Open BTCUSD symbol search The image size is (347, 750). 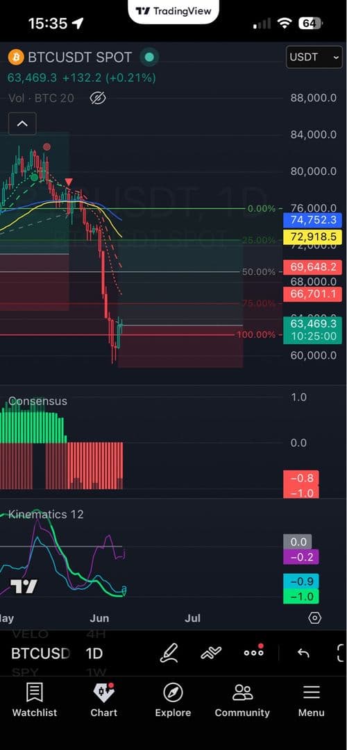tap(40, 654)
